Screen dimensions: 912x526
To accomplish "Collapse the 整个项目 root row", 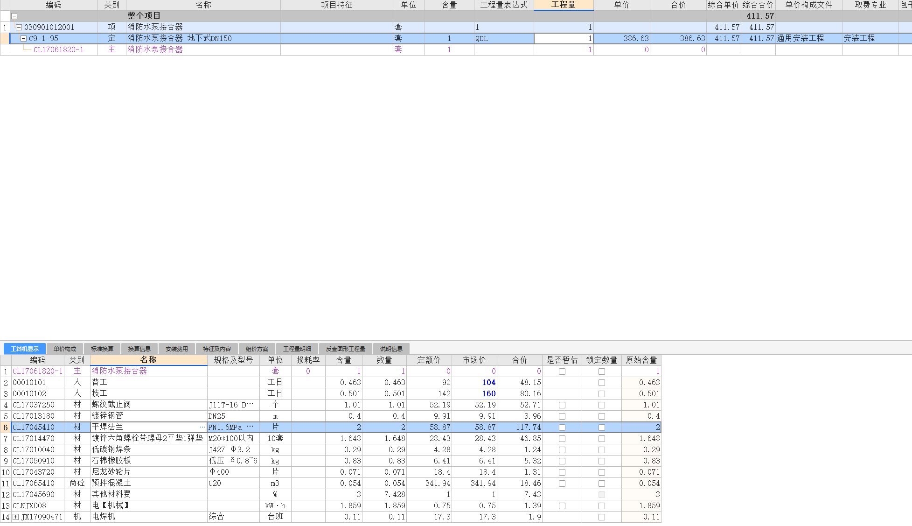I will click(x=14, y=16).
